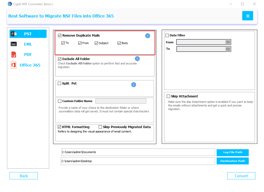Toggle the Body duplicate criterion checkbox
Viewport: 264px width, 192px height.
pyautogui.click(x=119, y=43)
